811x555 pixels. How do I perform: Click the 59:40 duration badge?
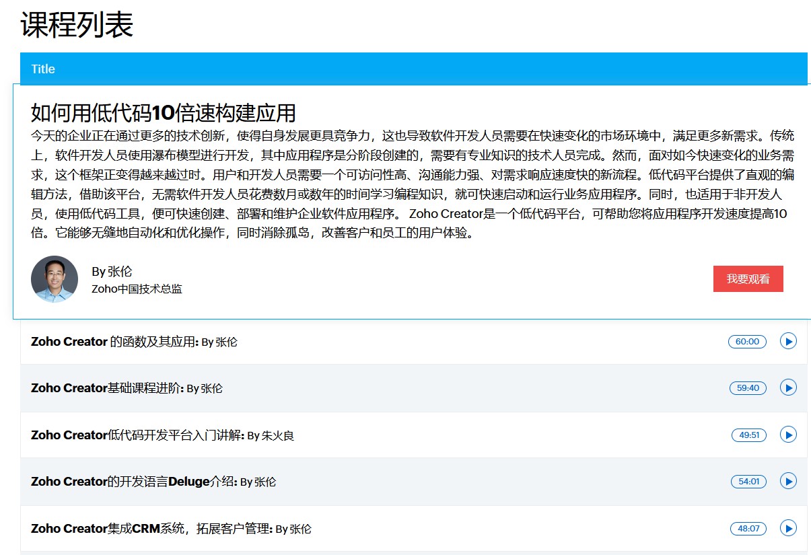(748, 388)
